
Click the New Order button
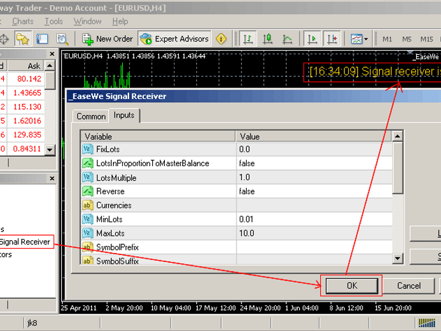point(107,39)
